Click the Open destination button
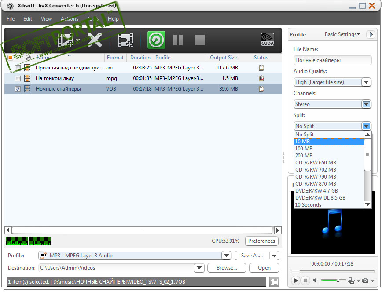The image size is (382, 292). [264, 268]
